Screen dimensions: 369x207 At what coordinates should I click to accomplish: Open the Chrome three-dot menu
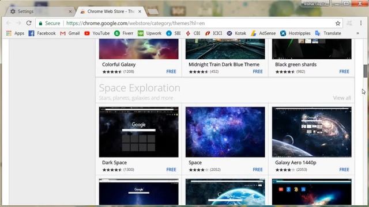pyautogui.click(x=361, y=23)
